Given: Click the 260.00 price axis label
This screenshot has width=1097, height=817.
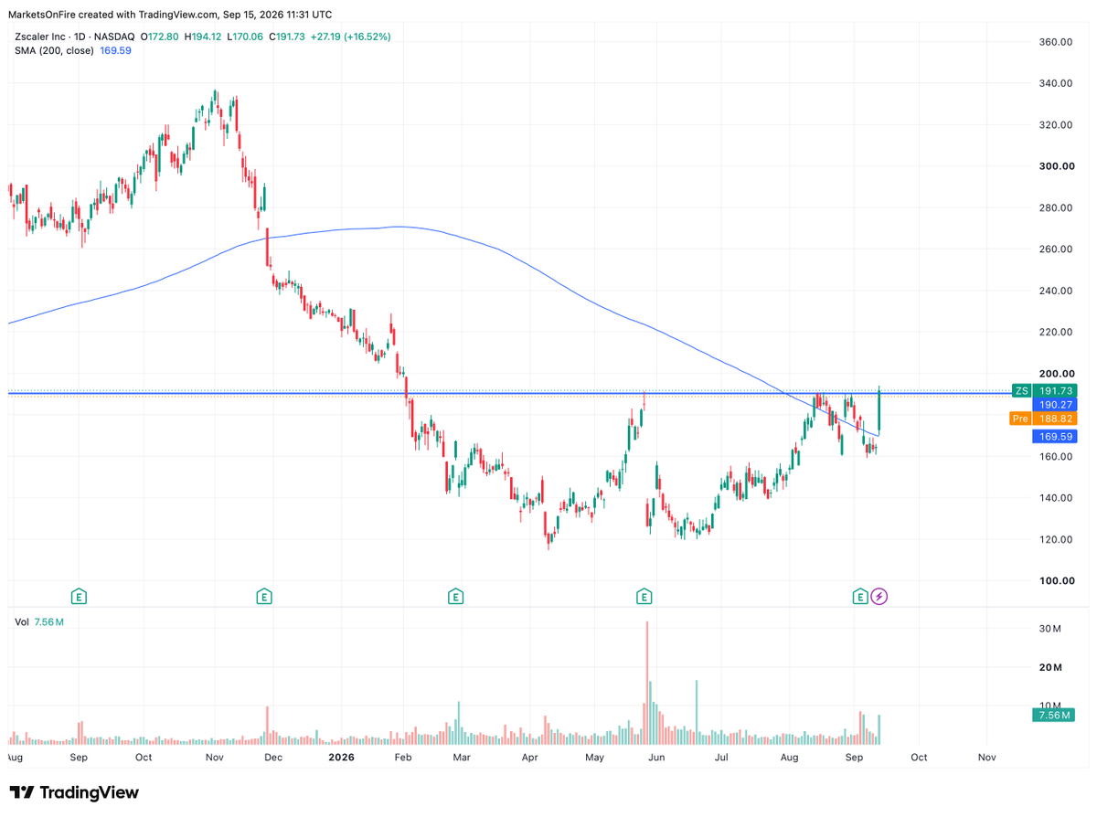Looking at the screenshot, I should [x=1055, y=249].
